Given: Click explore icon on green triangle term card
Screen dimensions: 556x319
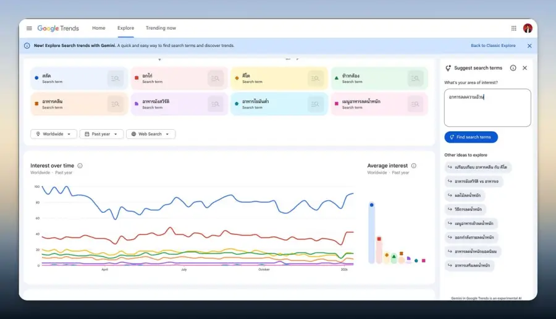Looking at the screenshot, I should pos(415,79).
